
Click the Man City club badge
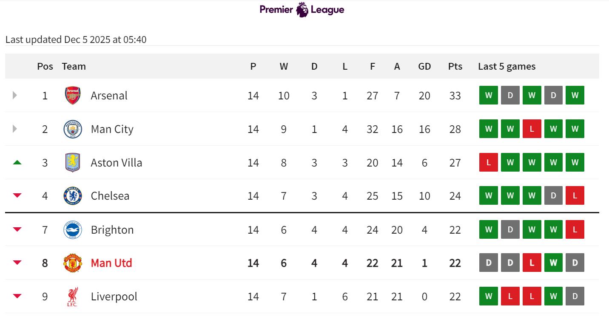click(73, 129)
